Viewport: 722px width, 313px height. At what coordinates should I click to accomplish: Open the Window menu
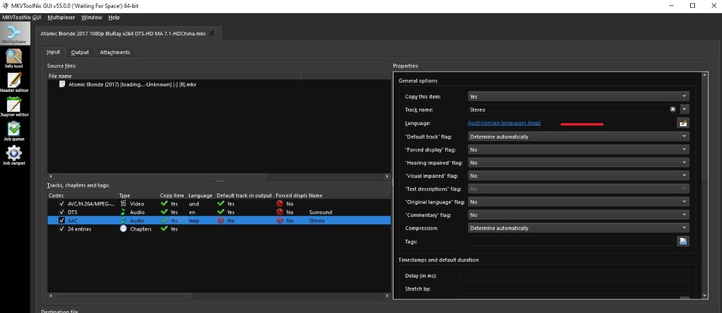[91, 17]
